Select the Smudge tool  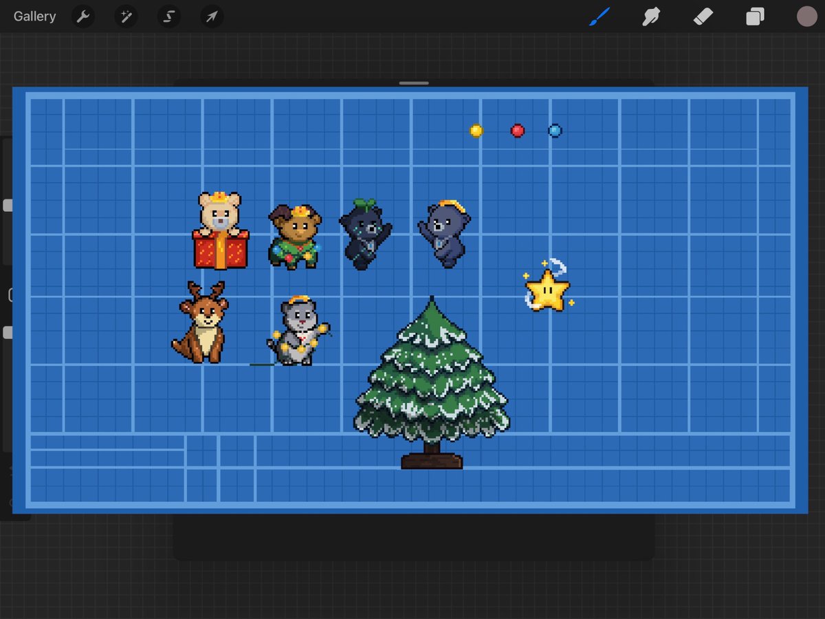(x=650, y=17)
